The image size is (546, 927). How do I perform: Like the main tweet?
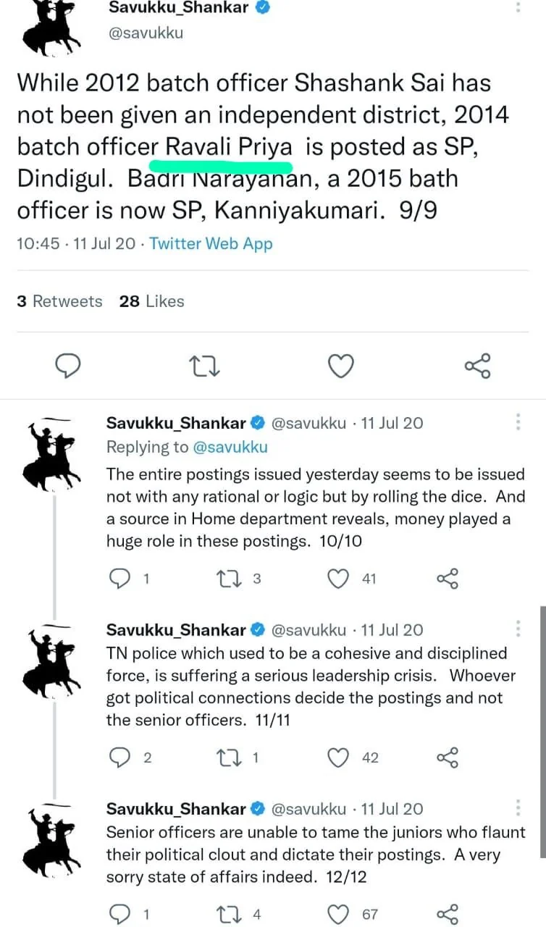(340, 366)
